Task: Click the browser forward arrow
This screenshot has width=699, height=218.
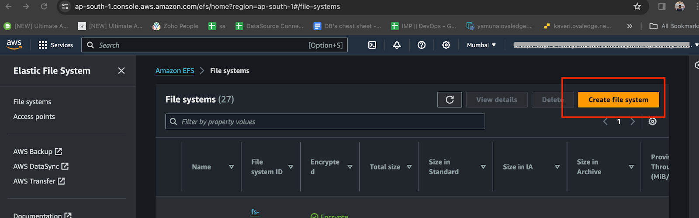Action: click(x=26, y=7)
